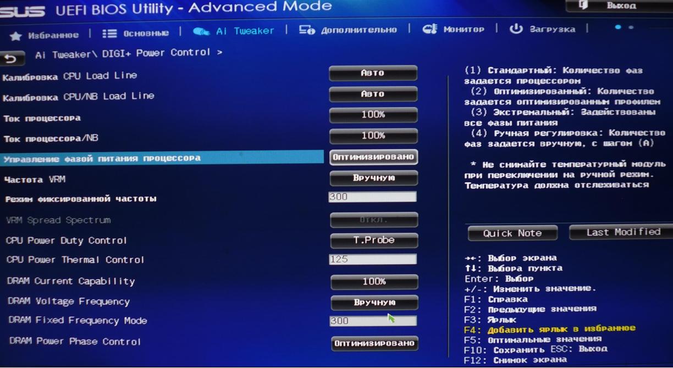Screen dimensions: 673x368
Task: Click the F2: Предыдущие значения hint
Action: [531, 309]
